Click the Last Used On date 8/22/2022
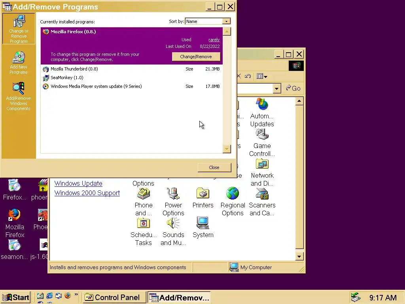This screenshot has width=405, height=304. coord(210,47)
